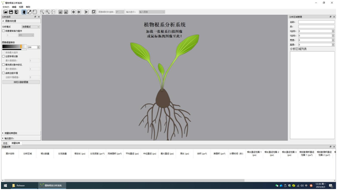Click the orange threshold slider handle
Screen dimensions: 337x190
tap(21, 47)
